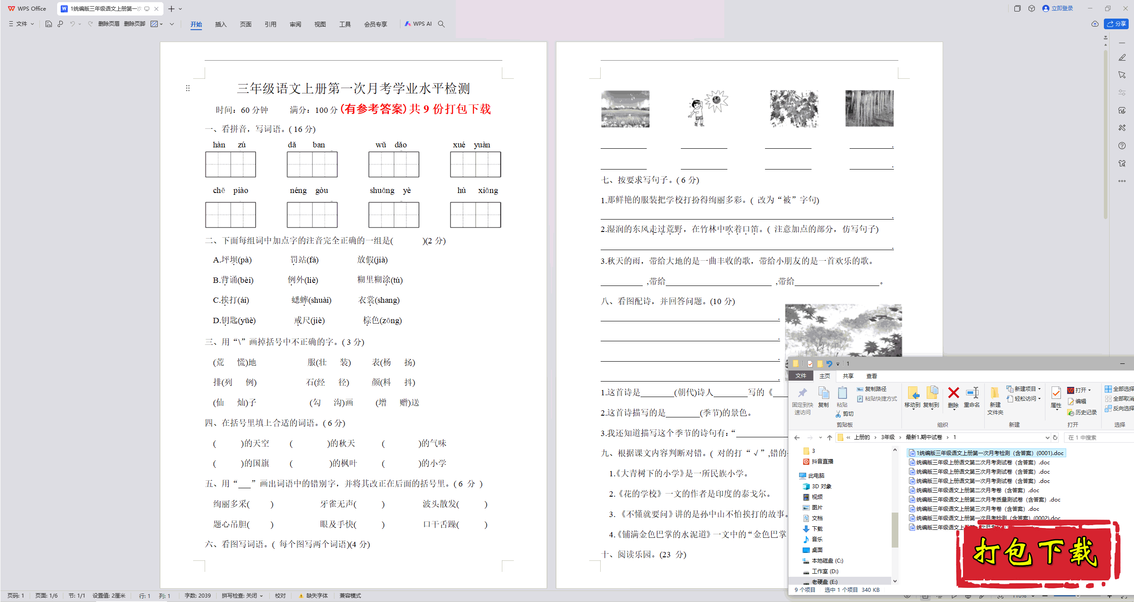Click the cube icon in WPS title bar

(x=1032, y=8)
